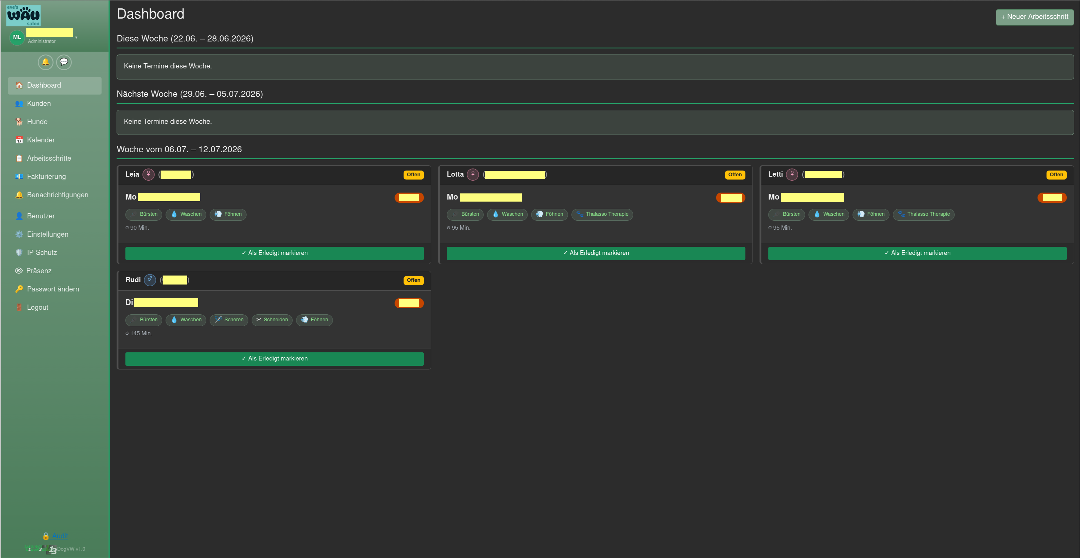Open Einstellungen in sidebar

point(54,235)
